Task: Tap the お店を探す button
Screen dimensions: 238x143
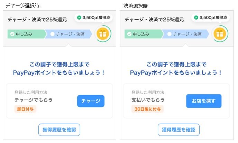Action: (x=204, y=101)
